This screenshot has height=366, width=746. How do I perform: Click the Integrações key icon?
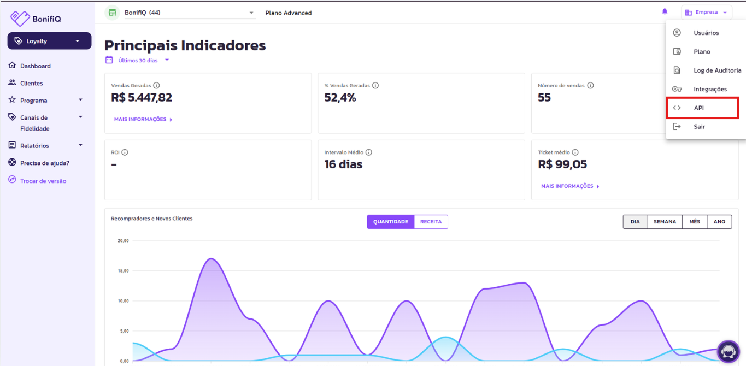(677, 89)
